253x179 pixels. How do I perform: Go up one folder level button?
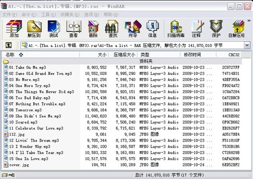tap(8, 45)
